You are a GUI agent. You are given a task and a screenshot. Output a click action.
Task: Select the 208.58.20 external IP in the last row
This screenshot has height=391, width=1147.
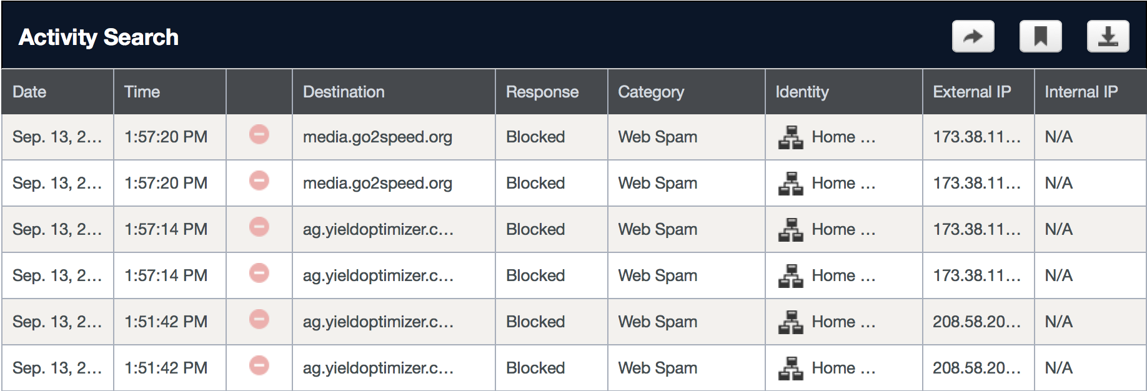(976, 368)
